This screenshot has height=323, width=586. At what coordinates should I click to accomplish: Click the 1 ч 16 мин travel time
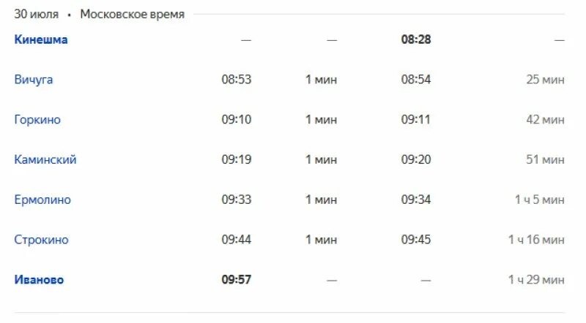[536, 240]
